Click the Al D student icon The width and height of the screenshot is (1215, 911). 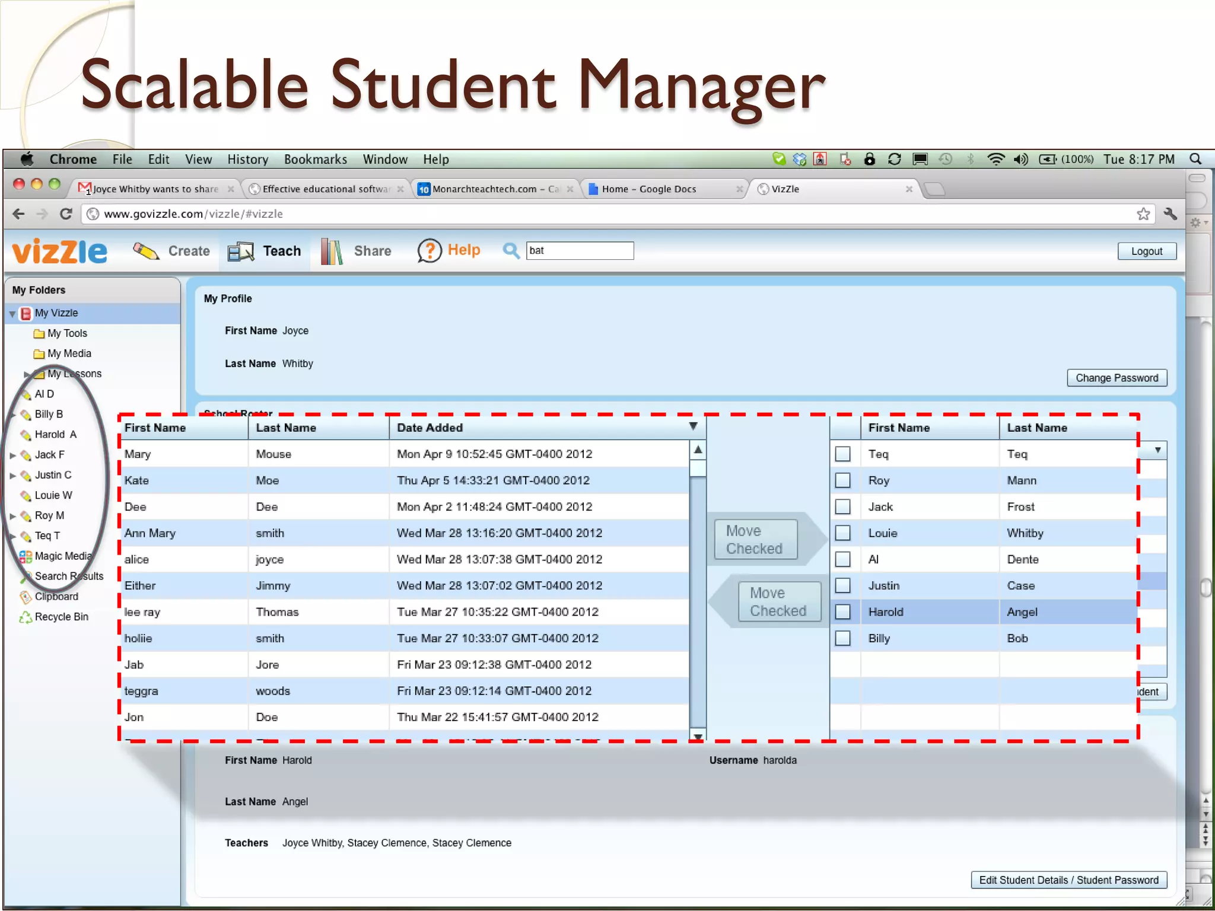pos(26,394)
